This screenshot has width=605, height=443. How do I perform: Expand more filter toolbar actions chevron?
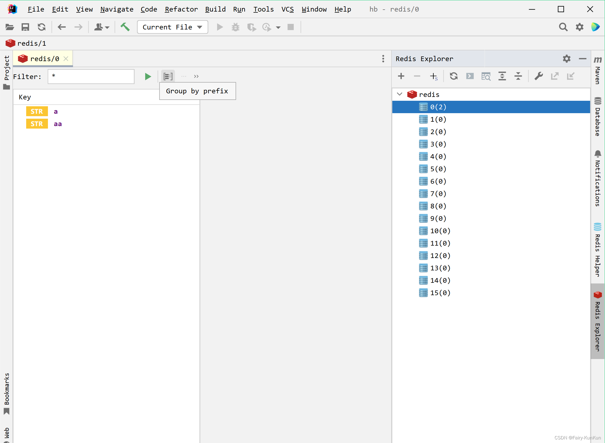196,76
